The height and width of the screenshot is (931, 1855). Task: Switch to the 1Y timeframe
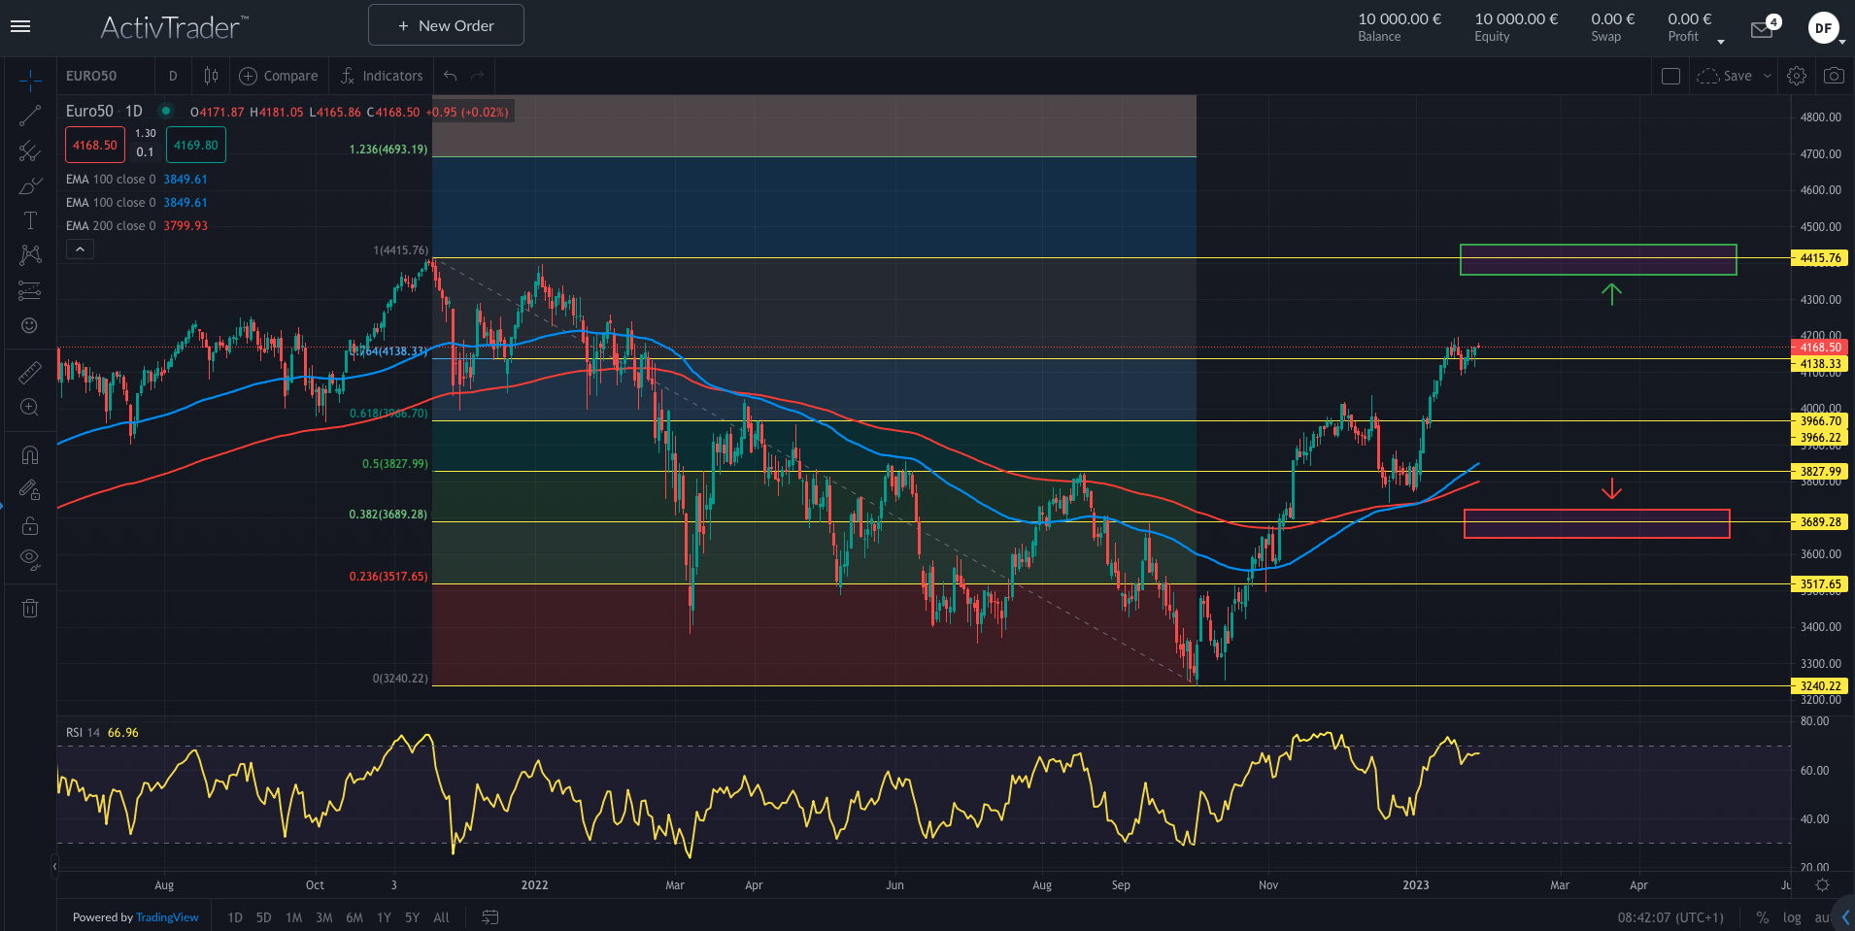(x=384, y=917)
